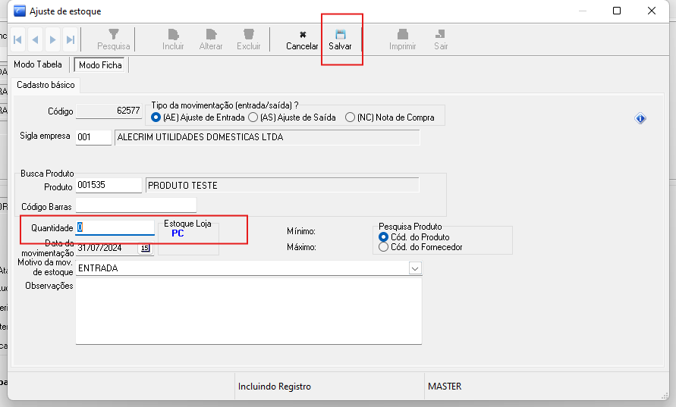This screenshot has height=407, width=676.
Task: Expand the Motivo da mov. de estoque dropdown
Action: [x=414, y=268]
